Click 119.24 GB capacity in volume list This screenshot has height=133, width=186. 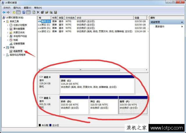pyautogui.click(x=140, y=31)
